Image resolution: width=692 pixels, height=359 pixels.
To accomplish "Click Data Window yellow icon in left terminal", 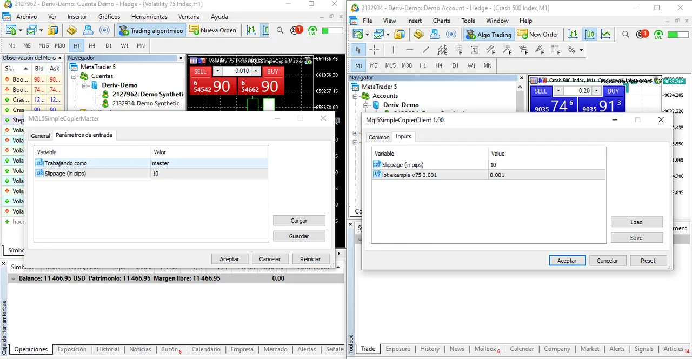I will [x=71, y=30].
